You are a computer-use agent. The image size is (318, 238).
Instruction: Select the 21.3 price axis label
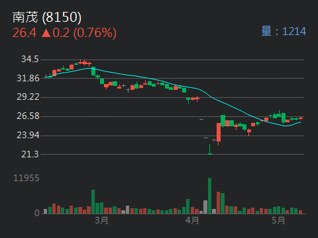pyautogui.click(x=30, y=154)
